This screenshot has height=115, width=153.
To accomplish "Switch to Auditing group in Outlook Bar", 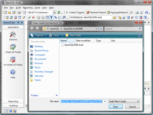I will (13, 106).
